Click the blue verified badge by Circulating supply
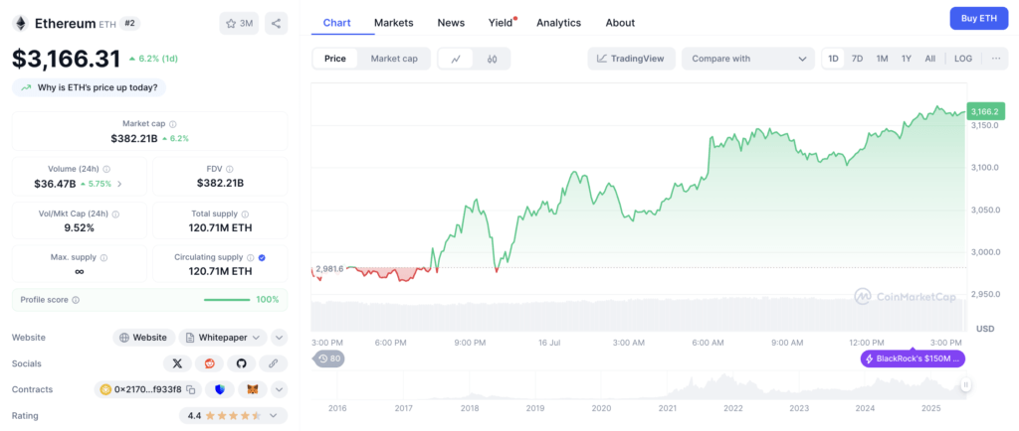 (262, 257)
